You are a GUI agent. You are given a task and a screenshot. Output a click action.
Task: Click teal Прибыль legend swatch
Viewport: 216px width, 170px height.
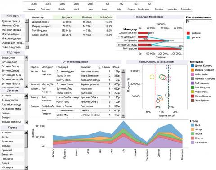(x=188, y=37)
